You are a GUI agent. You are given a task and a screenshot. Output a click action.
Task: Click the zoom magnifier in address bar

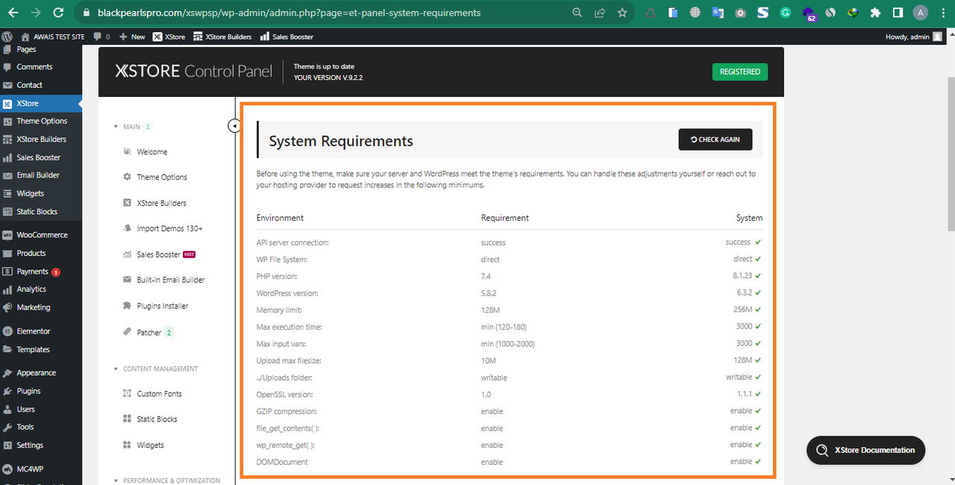click(577, 13)
